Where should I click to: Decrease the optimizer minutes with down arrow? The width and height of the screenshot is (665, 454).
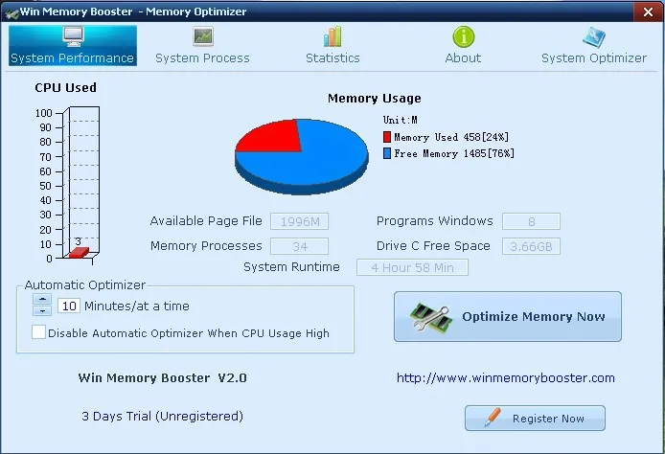[42, 310]
